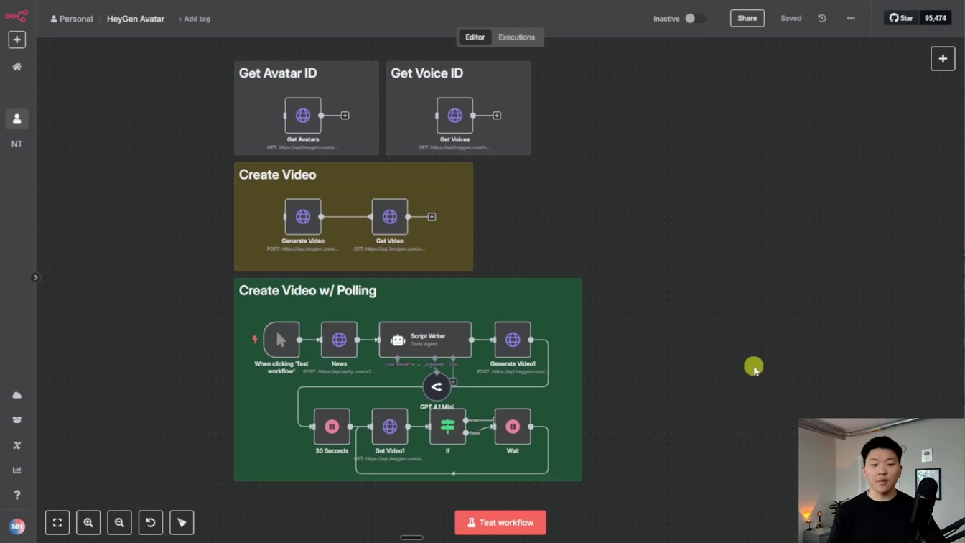The height and width of the screenshot is (543, 965).
Task: Open the NH user avatar menu
Action: (x=17, y=526)
